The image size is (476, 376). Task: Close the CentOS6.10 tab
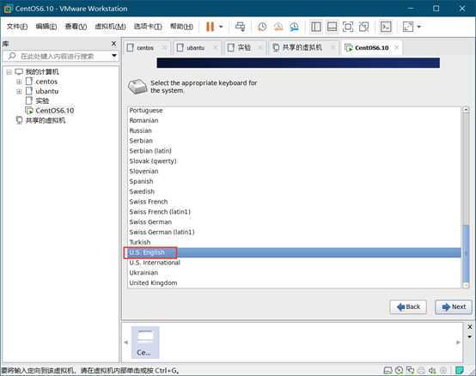tap(396, 47)
